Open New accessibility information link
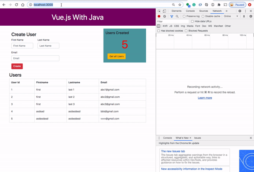 coord(192,169)
